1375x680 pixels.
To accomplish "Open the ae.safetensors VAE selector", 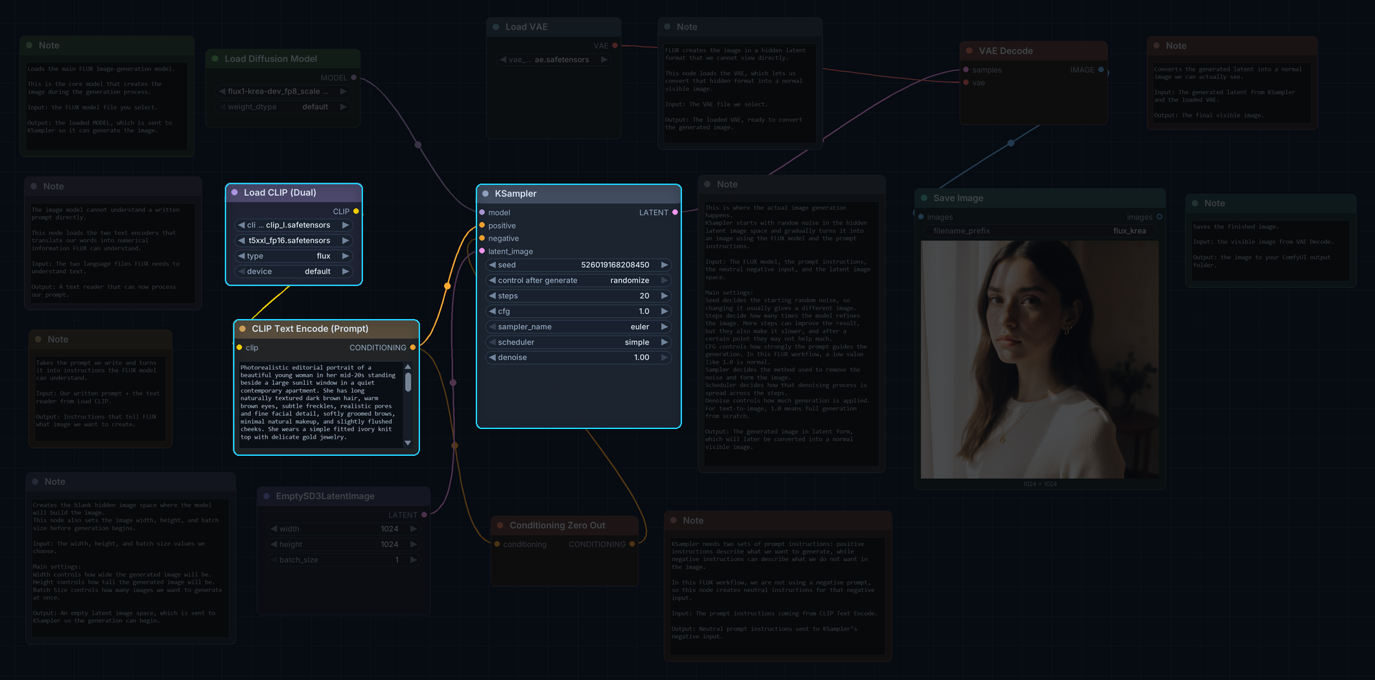I will click(x=553, y=60).
